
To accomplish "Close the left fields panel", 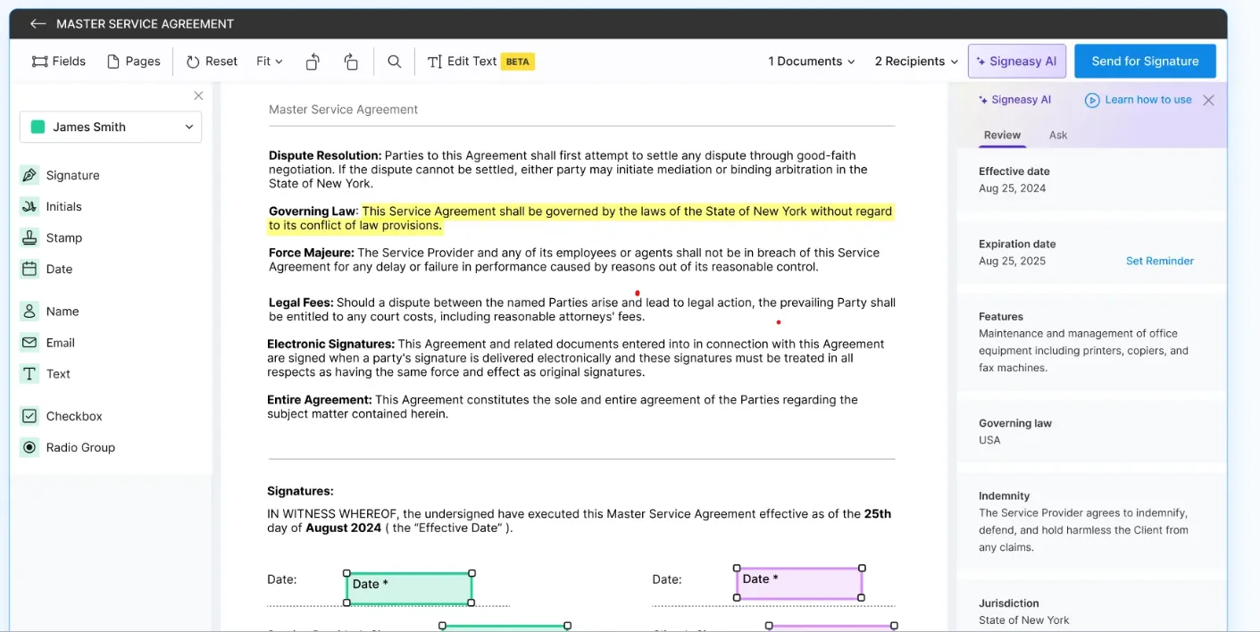I will (198, 96).
